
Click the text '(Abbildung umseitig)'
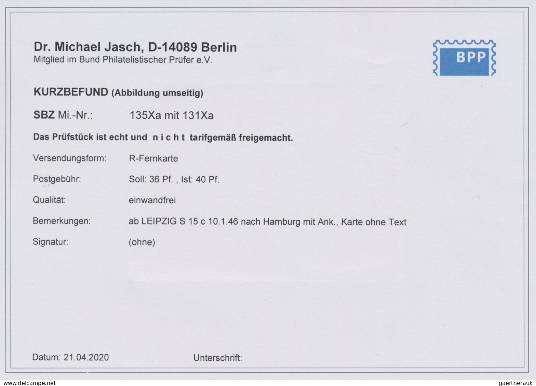[158, 93]
